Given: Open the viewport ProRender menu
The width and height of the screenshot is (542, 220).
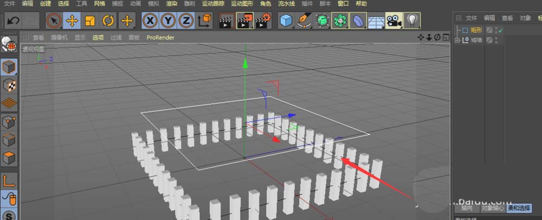Looking at the screenshot, I should [160, 37].
